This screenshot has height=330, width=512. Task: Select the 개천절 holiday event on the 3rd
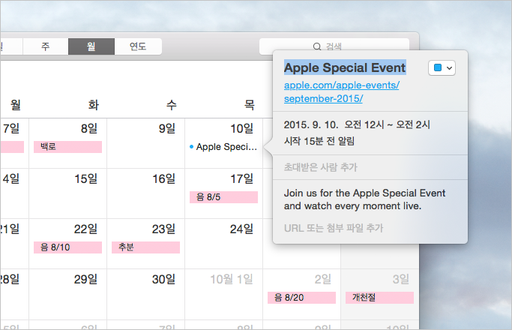[379, 298]
